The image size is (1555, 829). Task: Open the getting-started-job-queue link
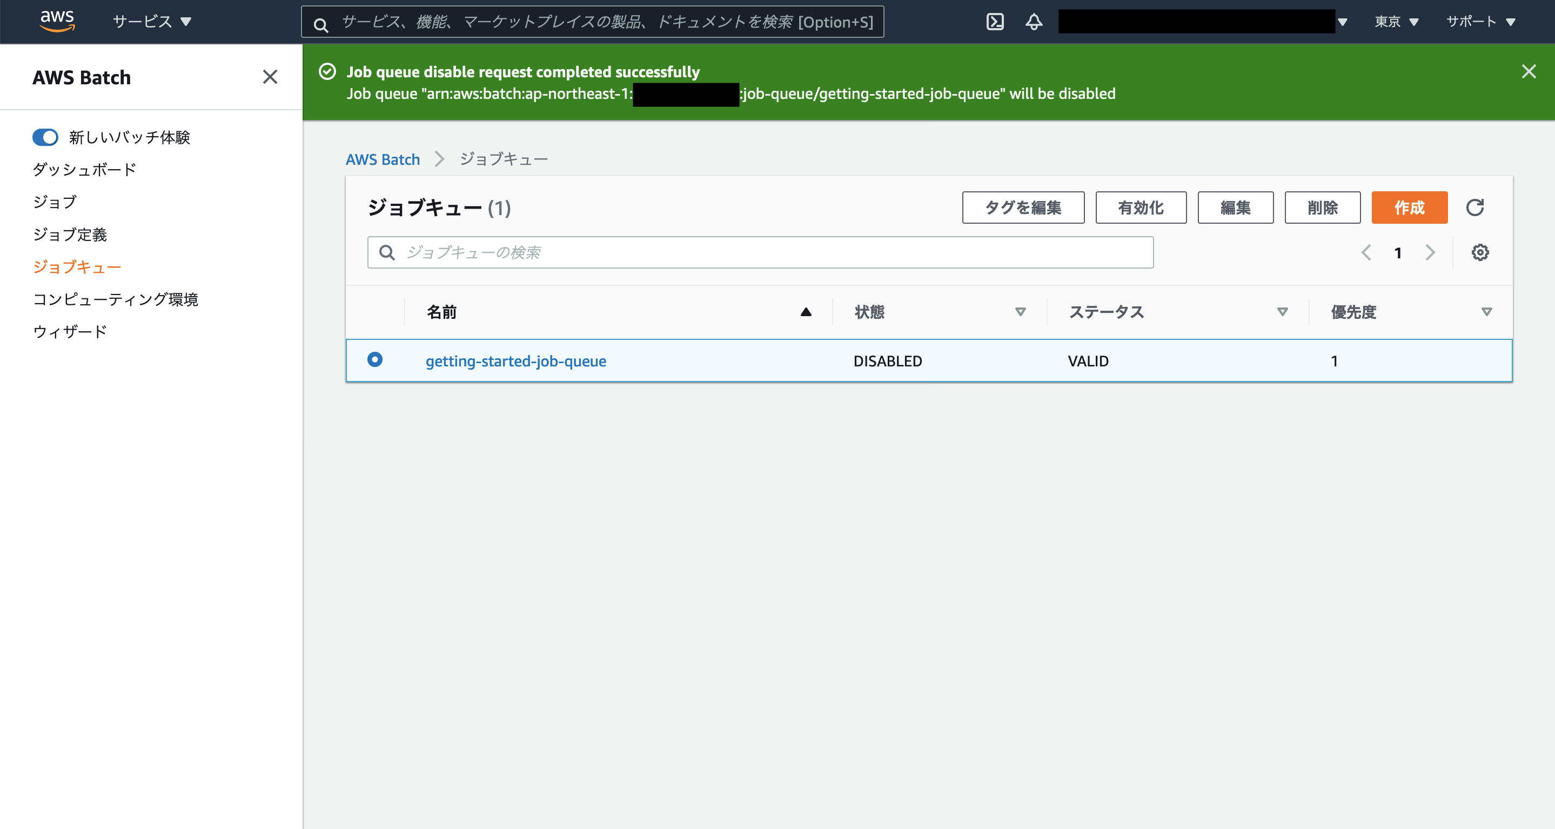(x=516, y=361)
